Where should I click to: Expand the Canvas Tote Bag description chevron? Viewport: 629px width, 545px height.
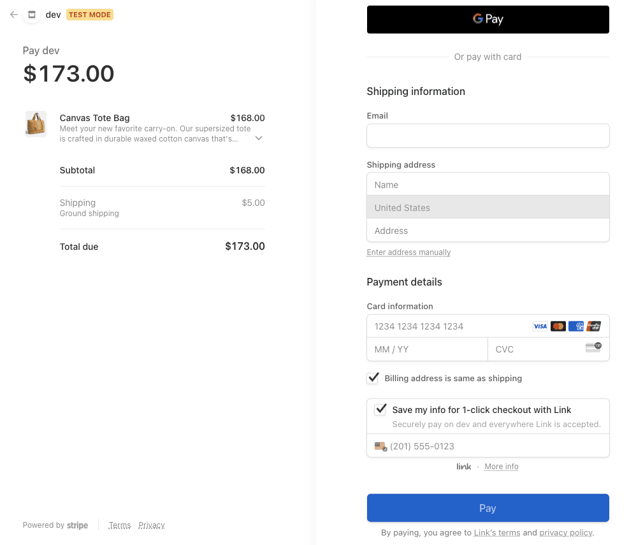click(258, 138)
